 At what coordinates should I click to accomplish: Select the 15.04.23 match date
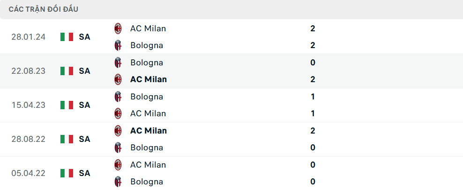point(29,105)
